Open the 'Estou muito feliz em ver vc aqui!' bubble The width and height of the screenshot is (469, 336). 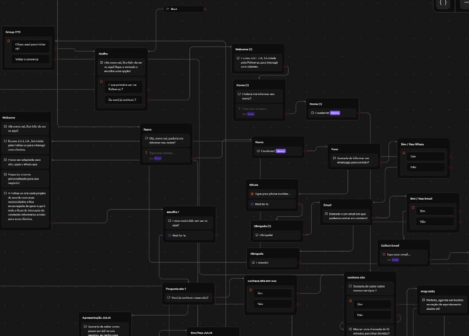(x=189, y=223)
